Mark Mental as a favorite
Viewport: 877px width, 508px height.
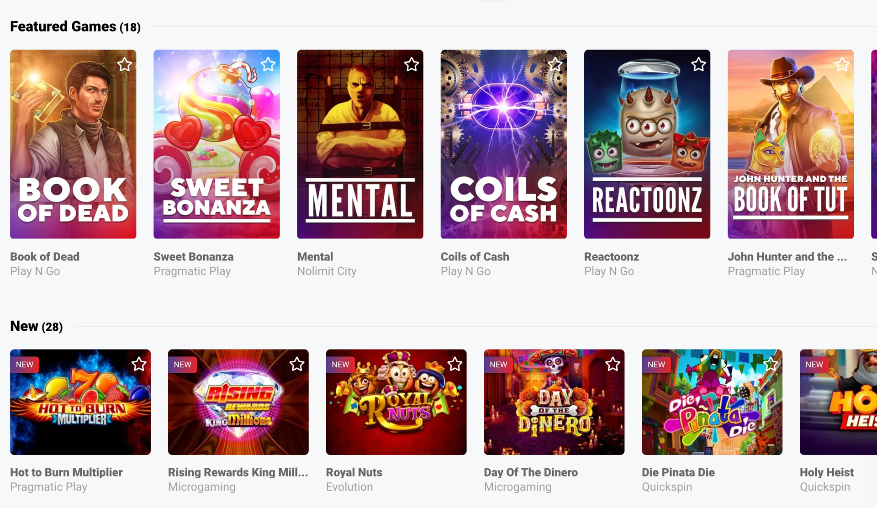point(411,64)
